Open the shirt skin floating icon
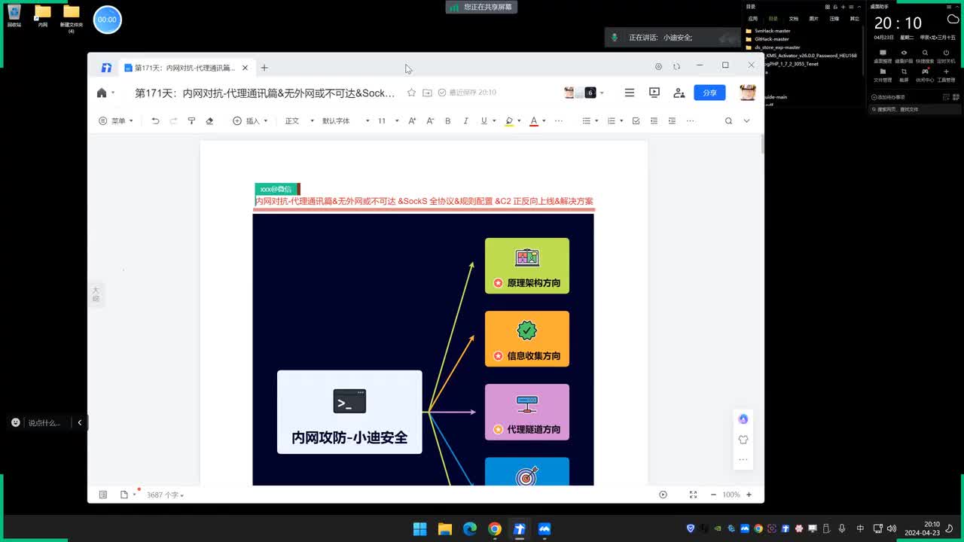 (743, 440)
